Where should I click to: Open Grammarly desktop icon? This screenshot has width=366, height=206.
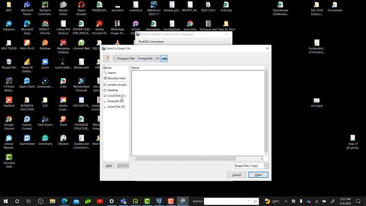point(45,140)
